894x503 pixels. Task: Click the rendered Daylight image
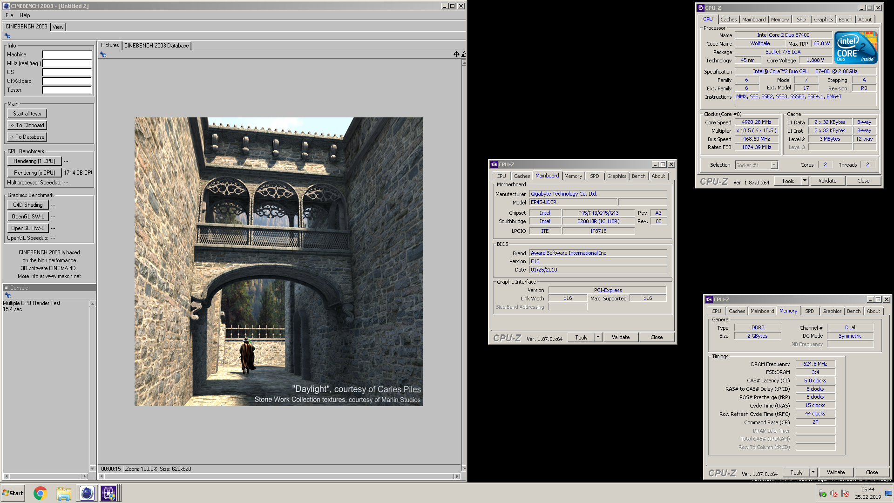click(x=279, y=262)
